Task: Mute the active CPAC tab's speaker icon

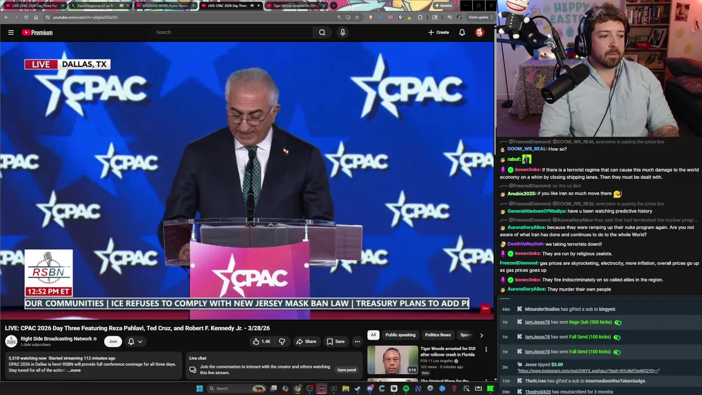Action: point(252,5)
